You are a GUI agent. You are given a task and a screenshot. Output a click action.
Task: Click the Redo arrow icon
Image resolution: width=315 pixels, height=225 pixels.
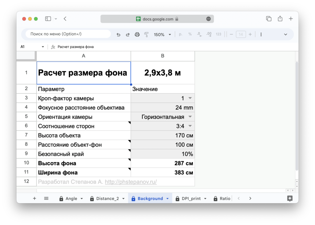(128, 35)
